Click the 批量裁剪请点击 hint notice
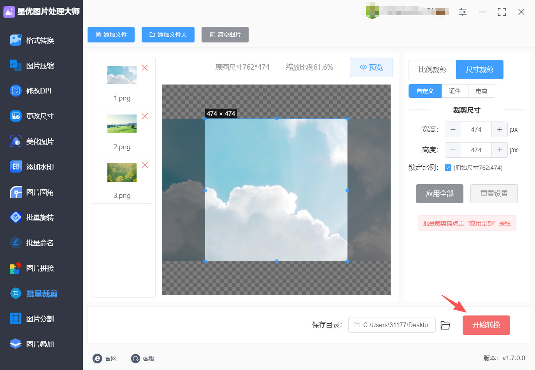Image resolution: width=535 pixels, height=370 pixels. point(467,224)
